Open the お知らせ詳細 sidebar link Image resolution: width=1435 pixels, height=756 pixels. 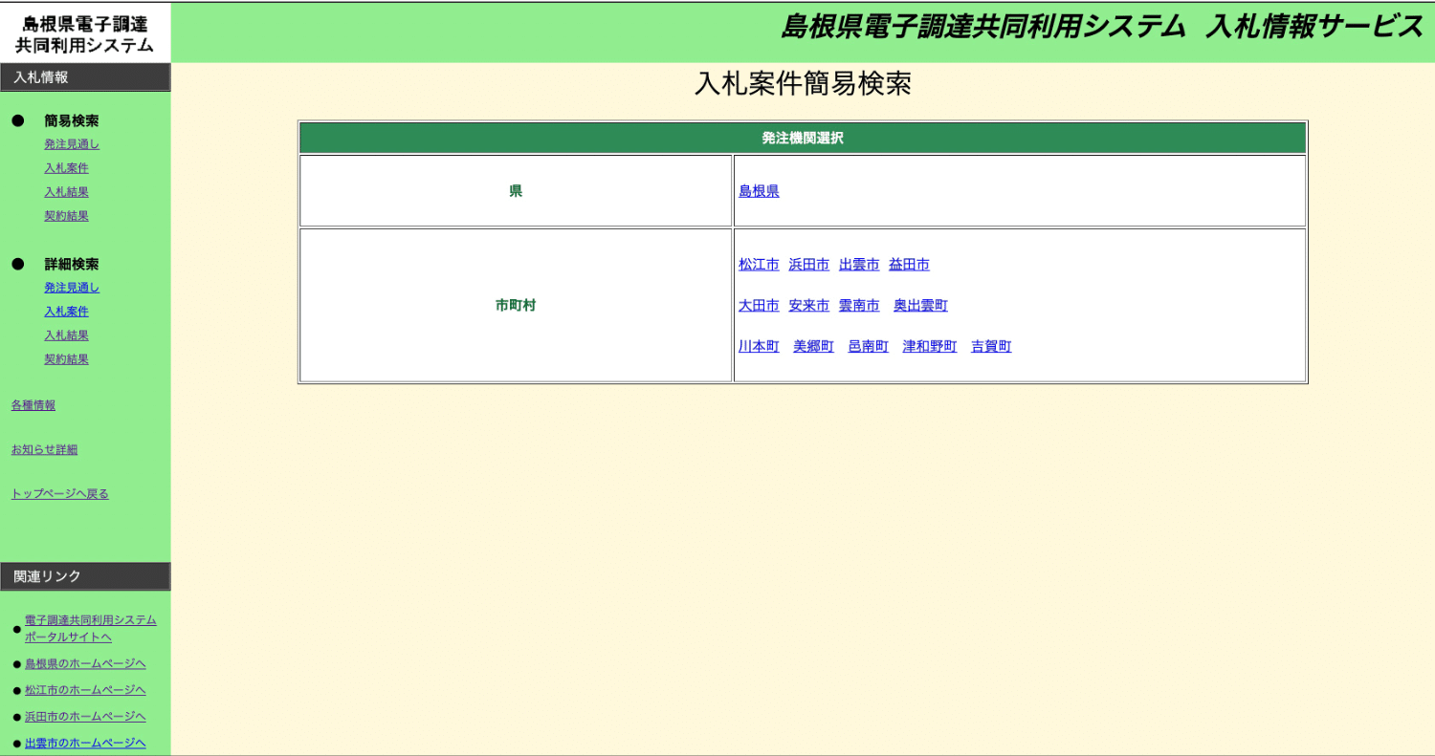tap(44, 449)
